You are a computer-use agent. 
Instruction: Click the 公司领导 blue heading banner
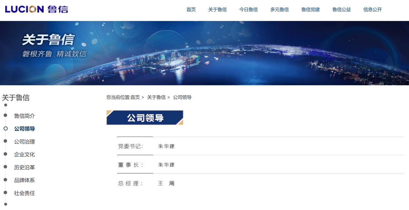[x=145, y=118]
